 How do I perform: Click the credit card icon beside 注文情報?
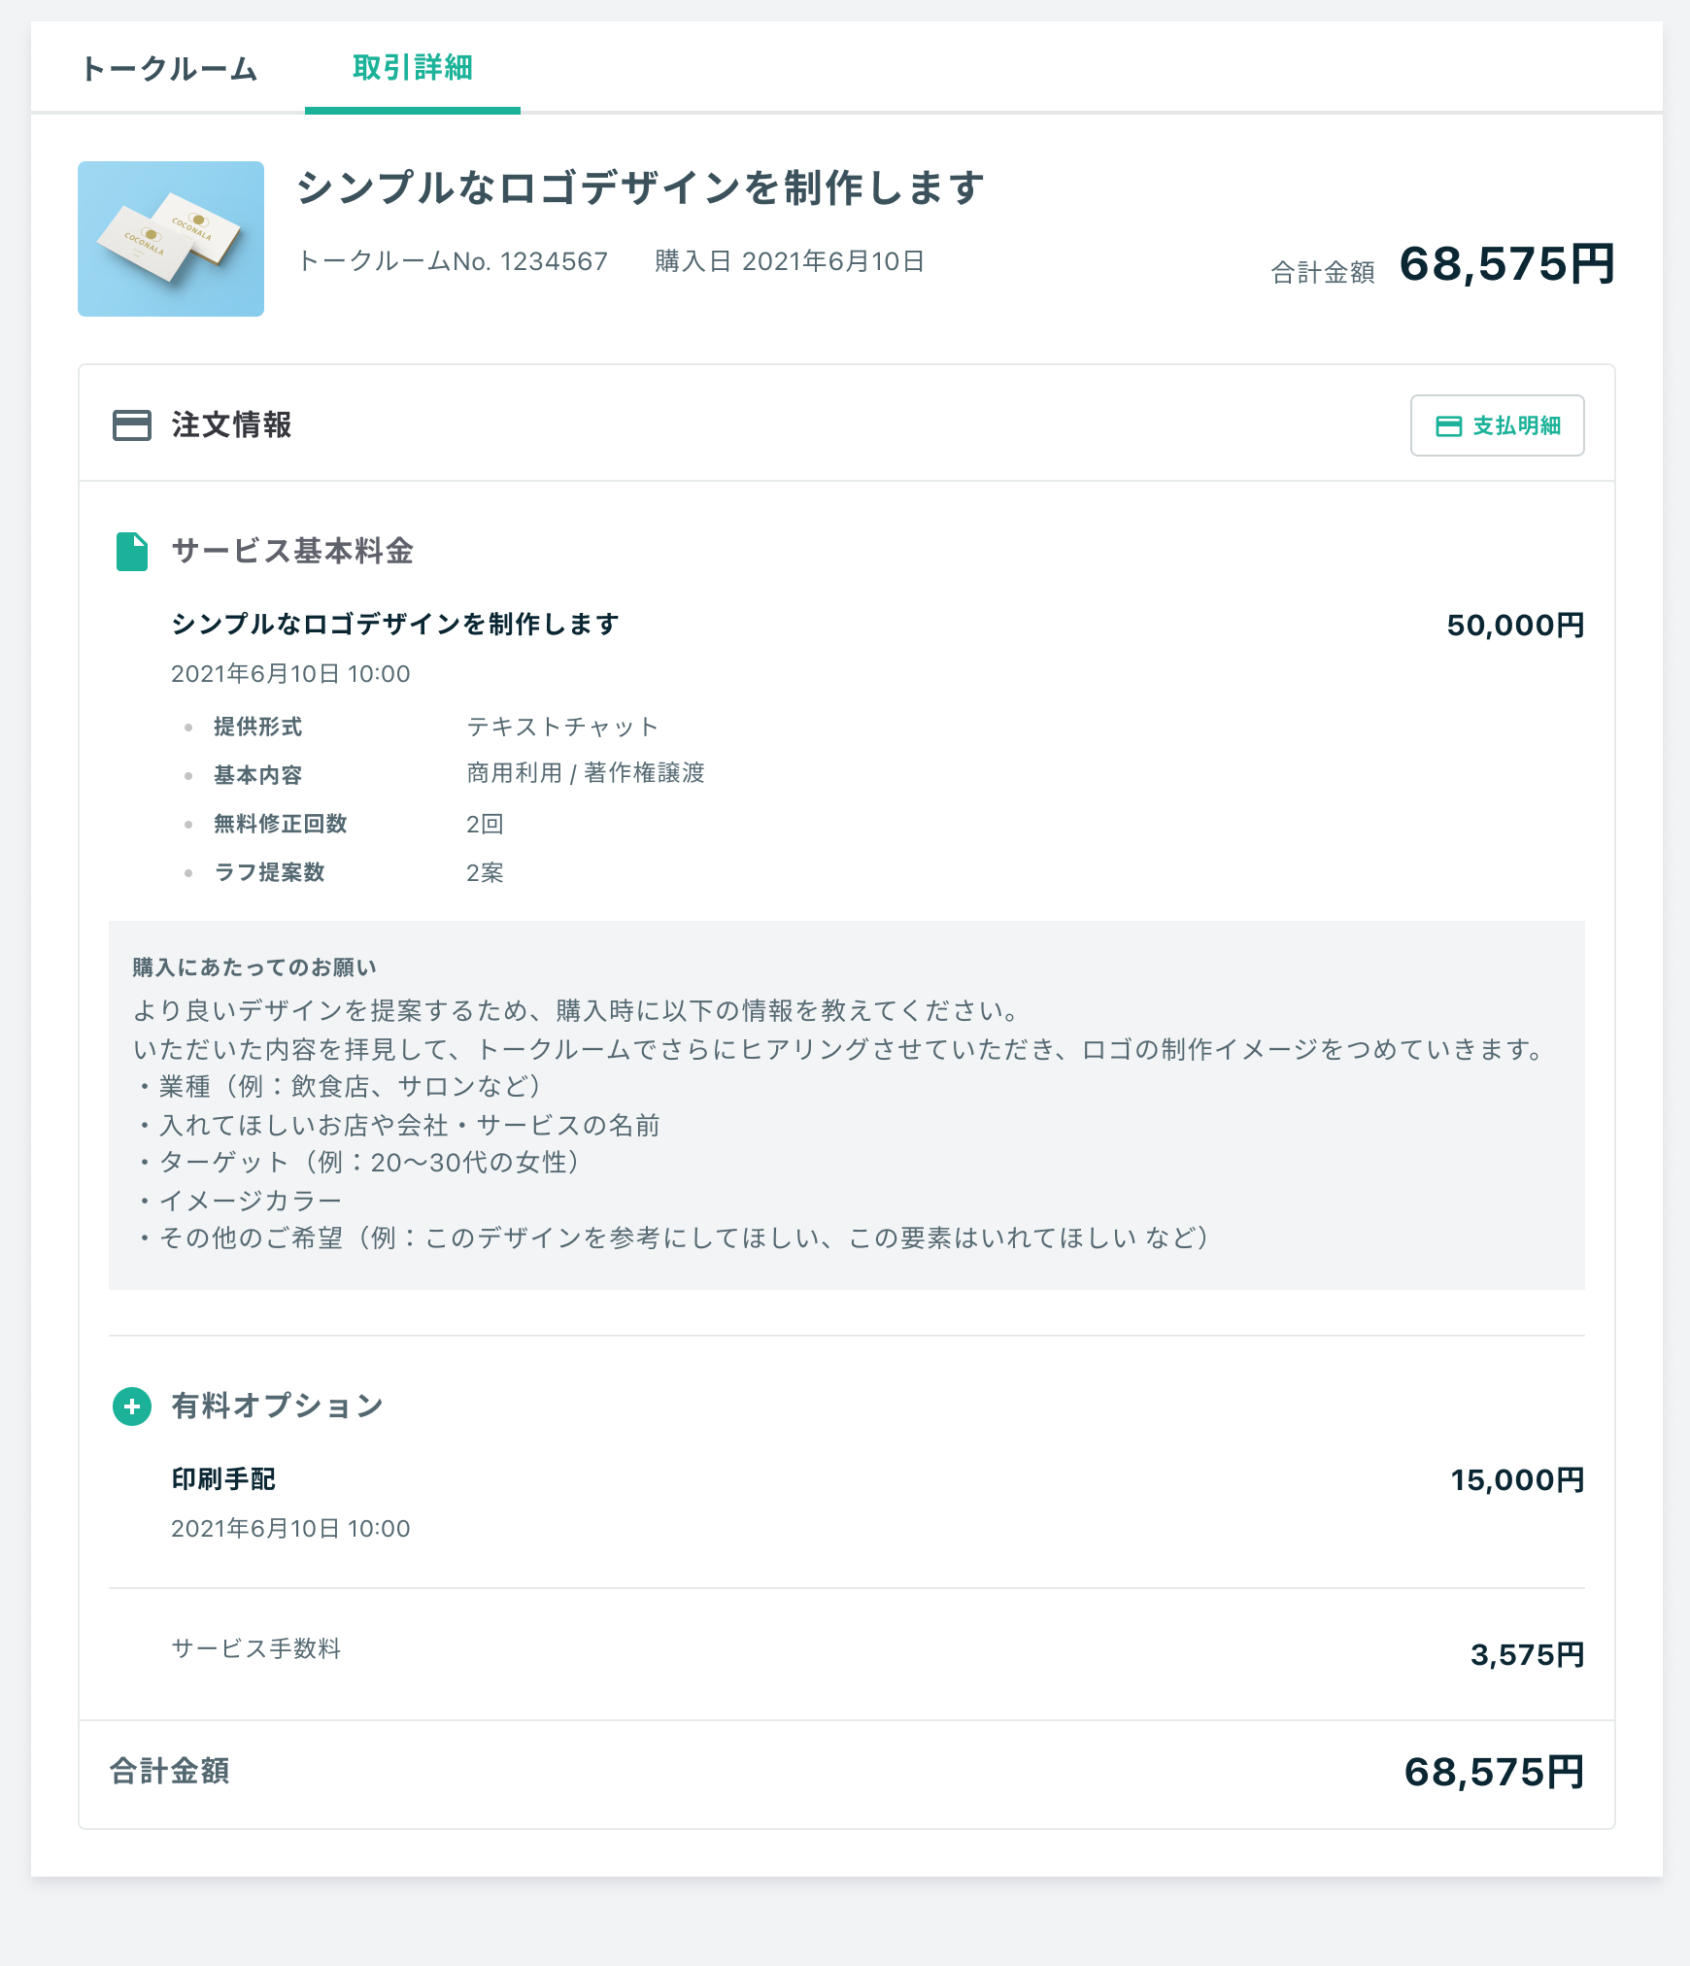(132, 425)
